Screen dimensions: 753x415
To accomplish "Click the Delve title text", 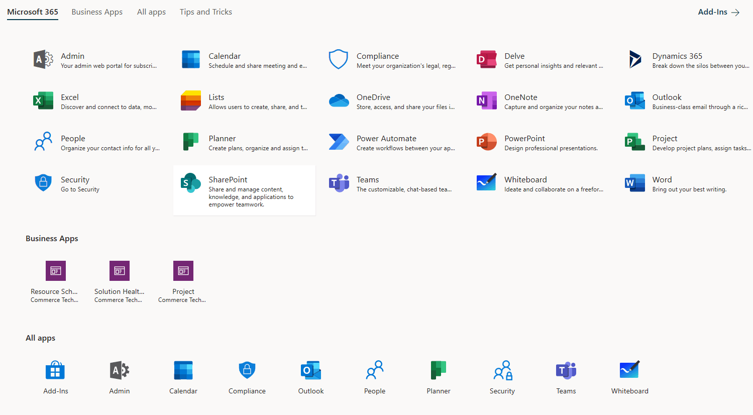I will tap(514, 56).
